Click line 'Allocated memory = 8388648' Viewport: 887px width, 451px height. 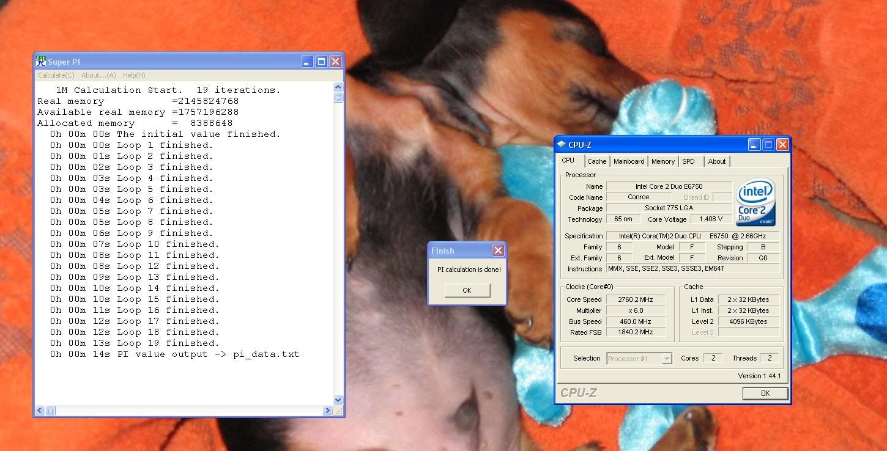tap(135, 123)
